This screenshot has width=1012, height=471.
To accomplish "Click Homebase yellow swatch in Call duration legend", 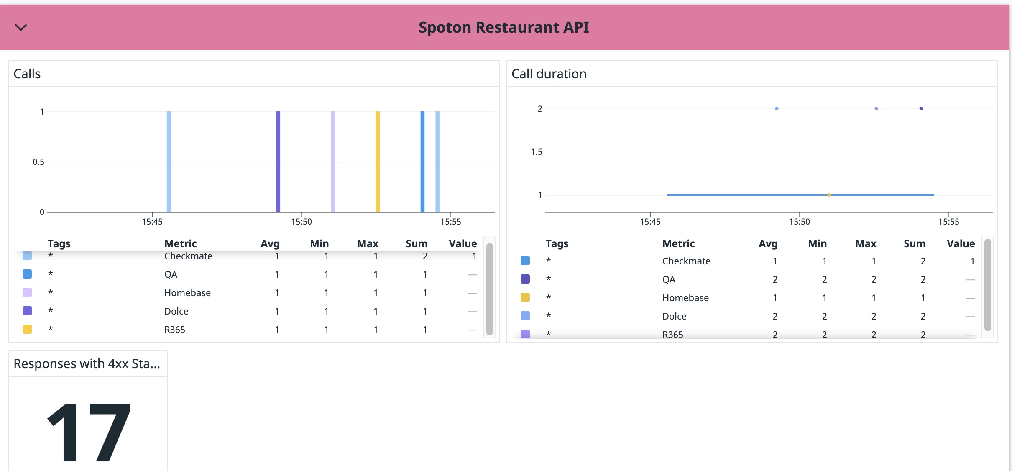I will tap(525, 297).
